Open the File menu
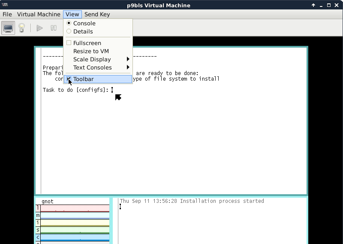 coord(7,14)
